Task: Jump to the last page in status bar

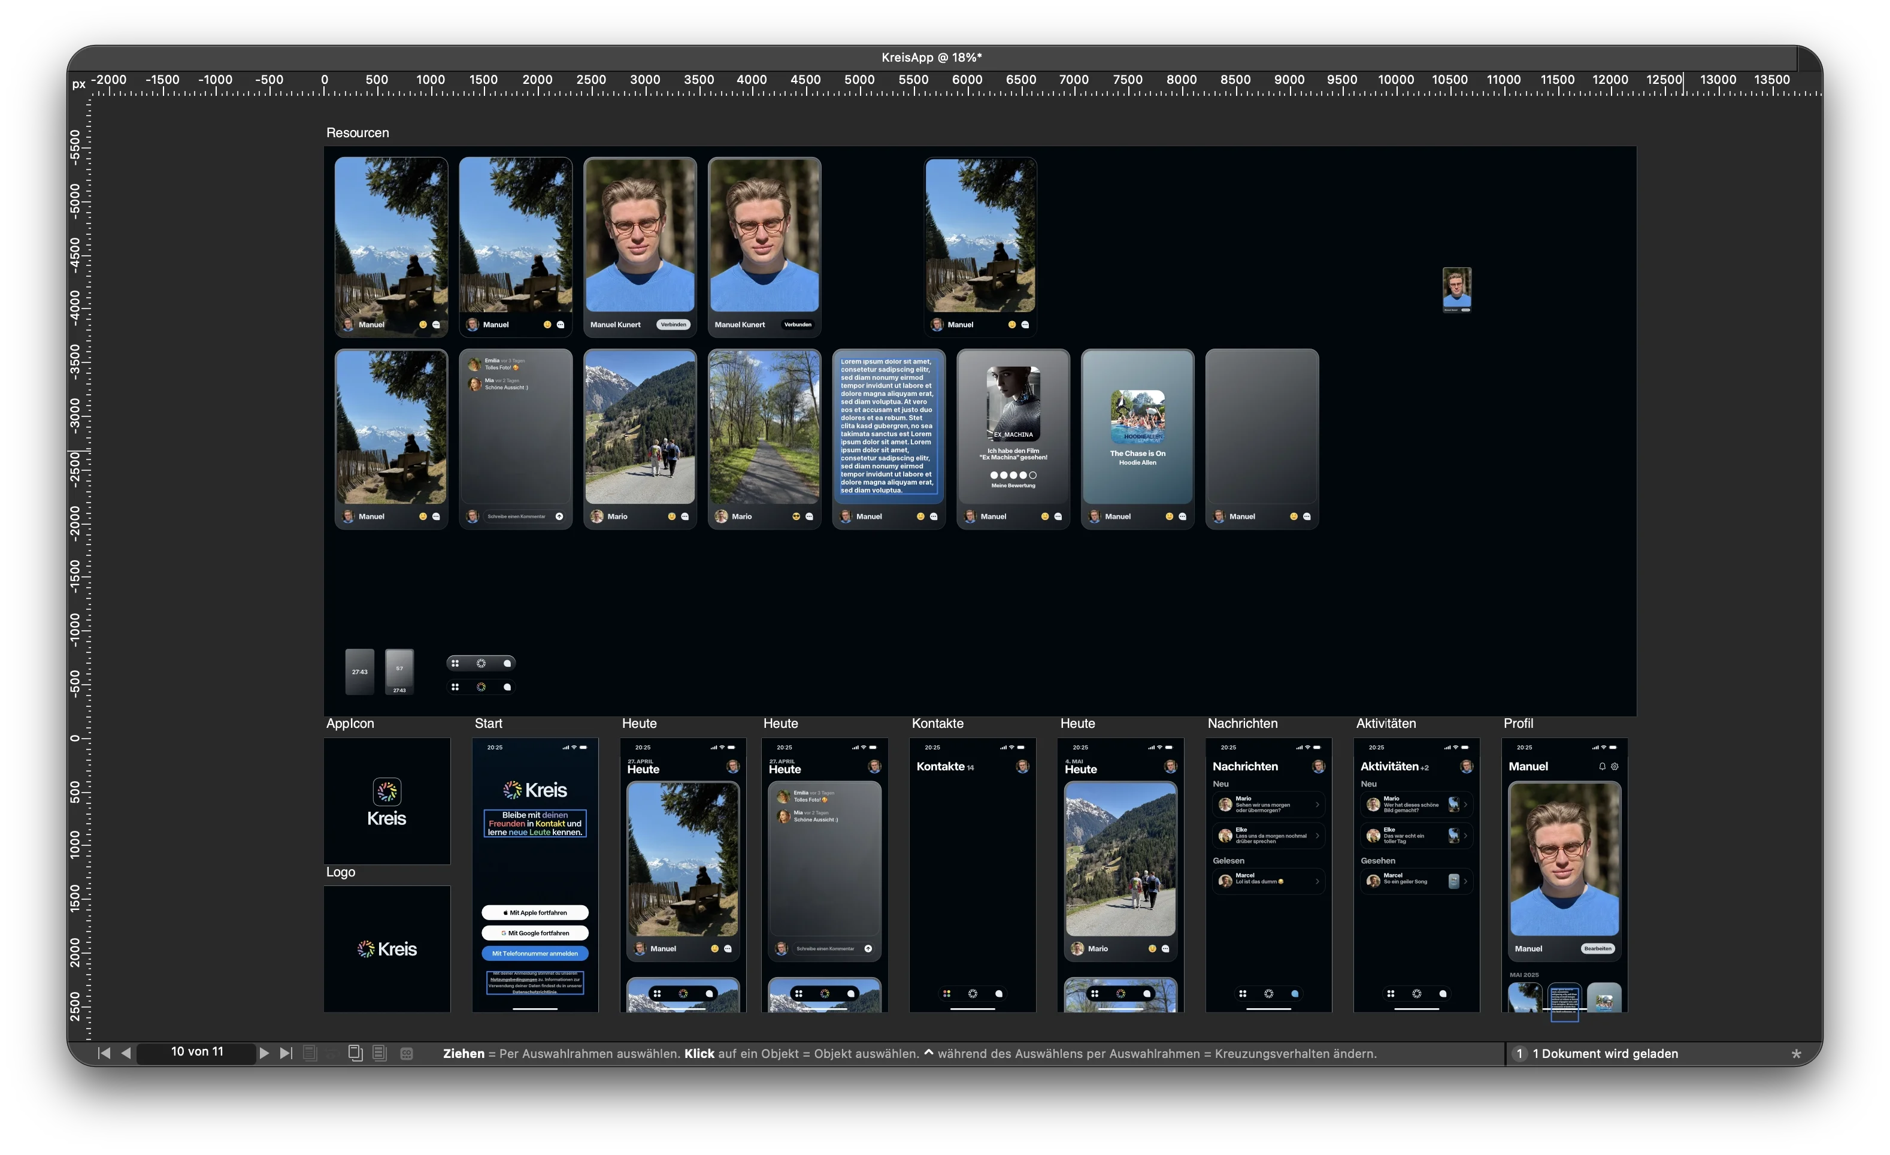Action: point(286,1053)
